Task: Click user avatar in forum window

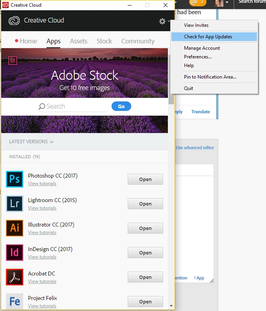Action: [x=219, y=3]
